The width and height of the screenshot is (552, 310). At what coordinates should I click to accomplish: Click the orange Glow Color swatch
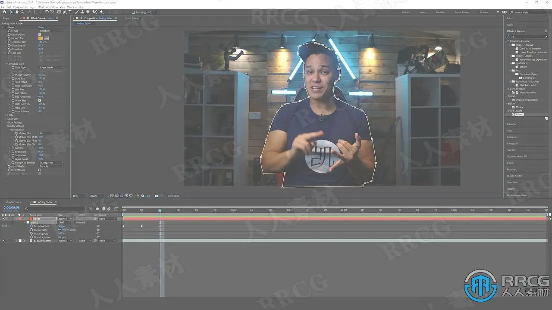click(x=41, y=38)
